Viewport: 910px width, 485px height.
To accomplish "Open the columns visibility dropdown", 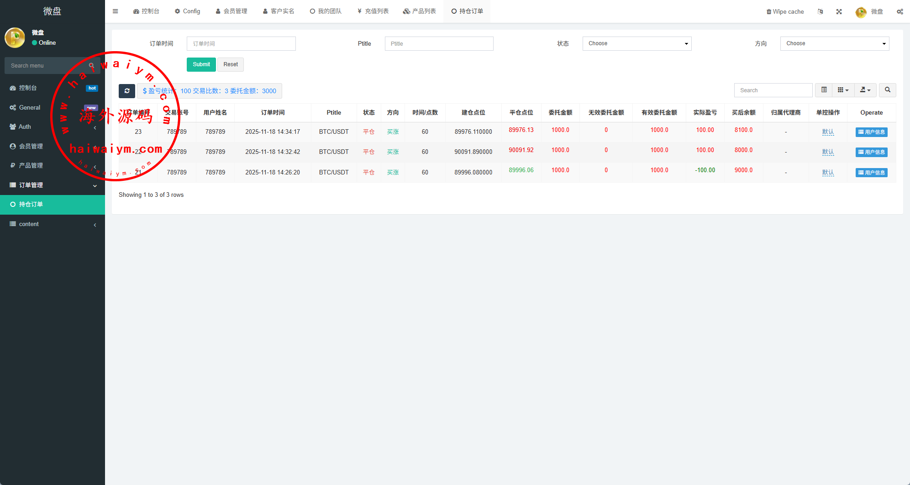I will coord(843,90).
